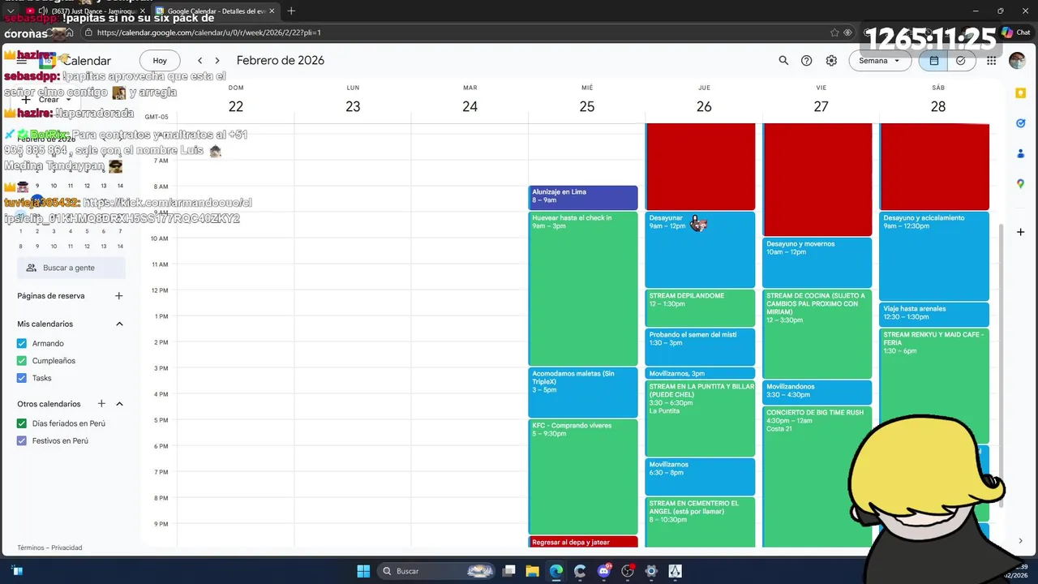Click the Windows taskbar Buscar box

point(437,571)
